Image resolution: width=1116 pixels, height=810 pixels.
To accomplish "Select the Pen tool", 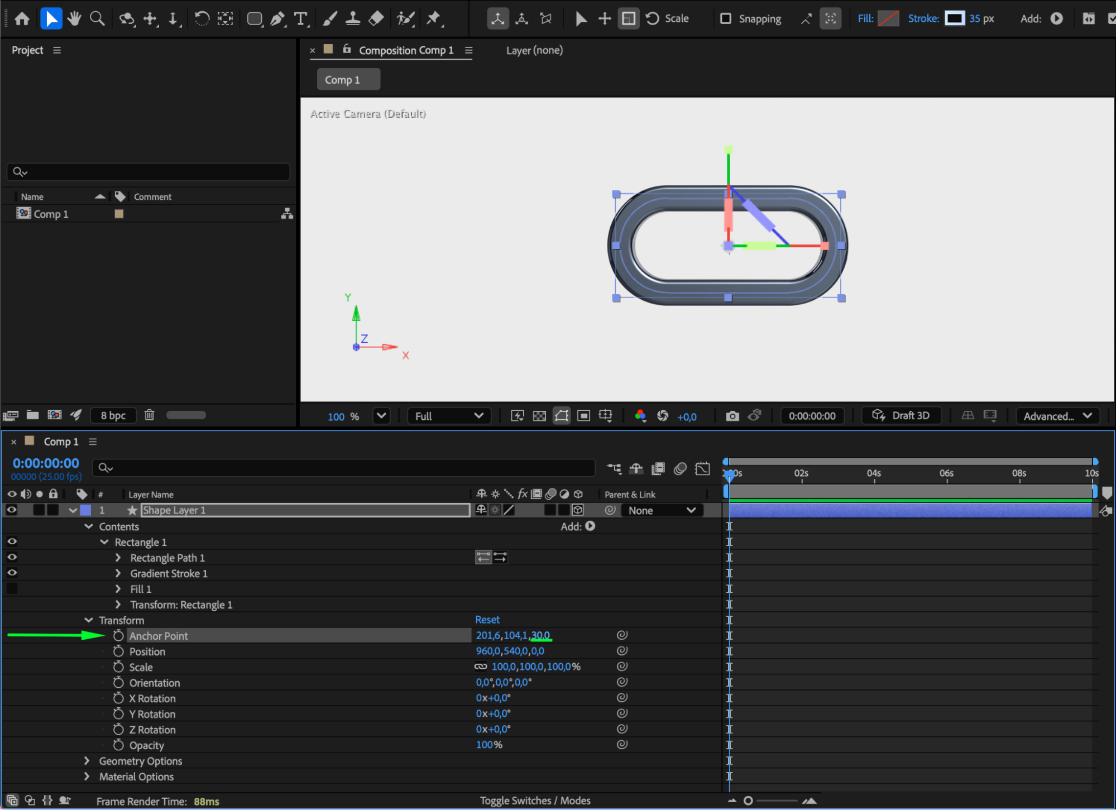I will (277, 18).
